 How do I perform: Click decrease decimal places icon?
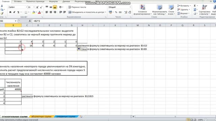tap(130, 12)
